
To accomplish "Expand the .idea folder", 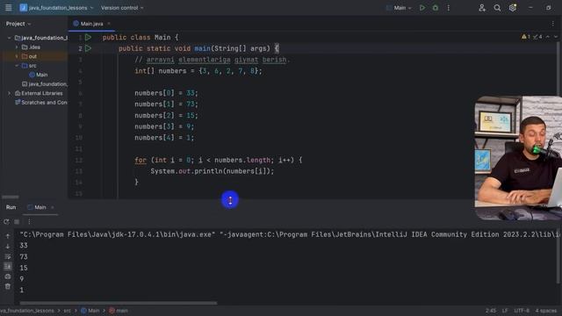I will (17, 47).
